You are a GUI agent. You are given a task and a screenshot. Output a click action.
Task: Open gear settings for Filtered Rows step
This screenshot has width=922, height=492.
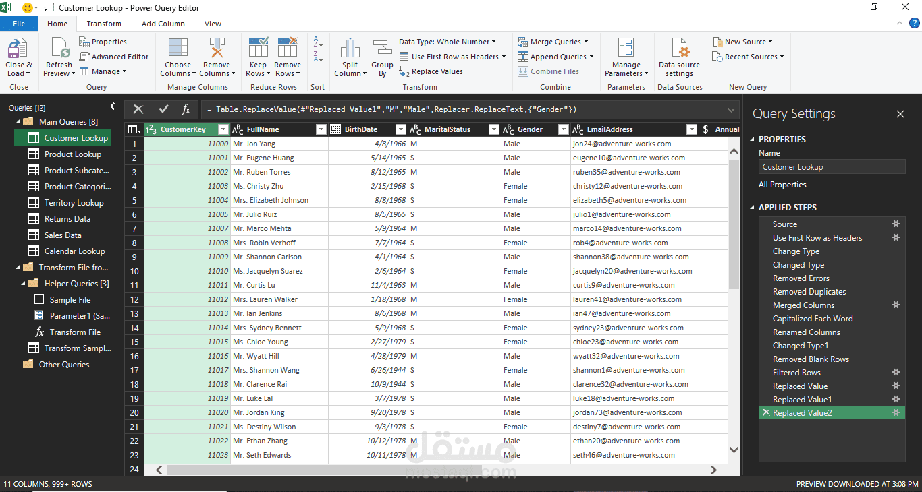896,373
